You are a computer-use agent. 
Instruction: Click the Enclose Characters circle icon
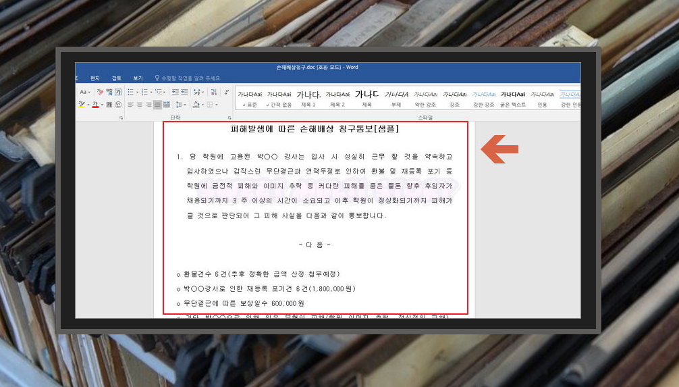tap(118, 105)
